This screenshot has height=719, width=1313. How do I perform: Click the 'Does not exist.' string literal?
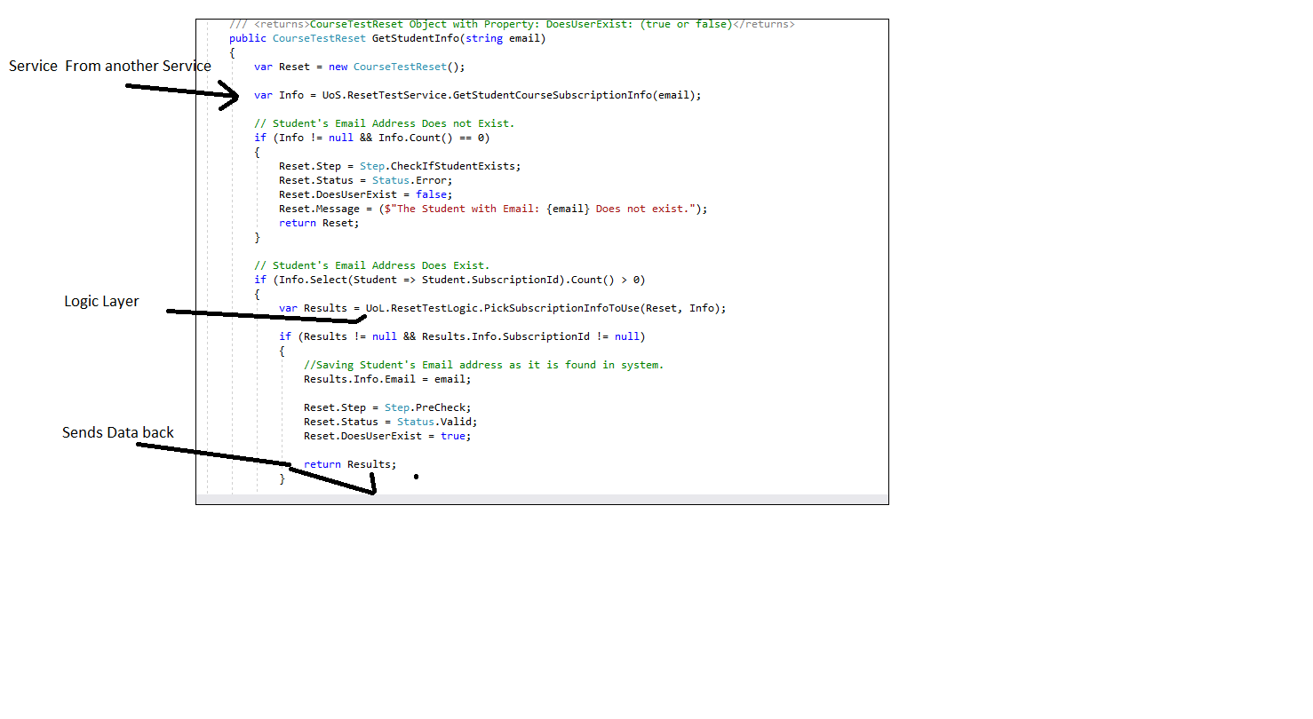click(x=648, y=209)
